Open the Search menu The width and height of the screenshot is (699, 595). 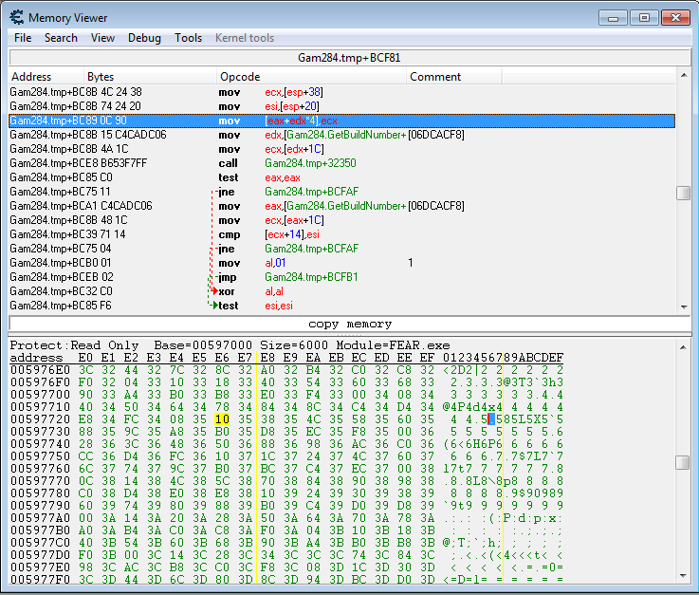tap(61, 38)
